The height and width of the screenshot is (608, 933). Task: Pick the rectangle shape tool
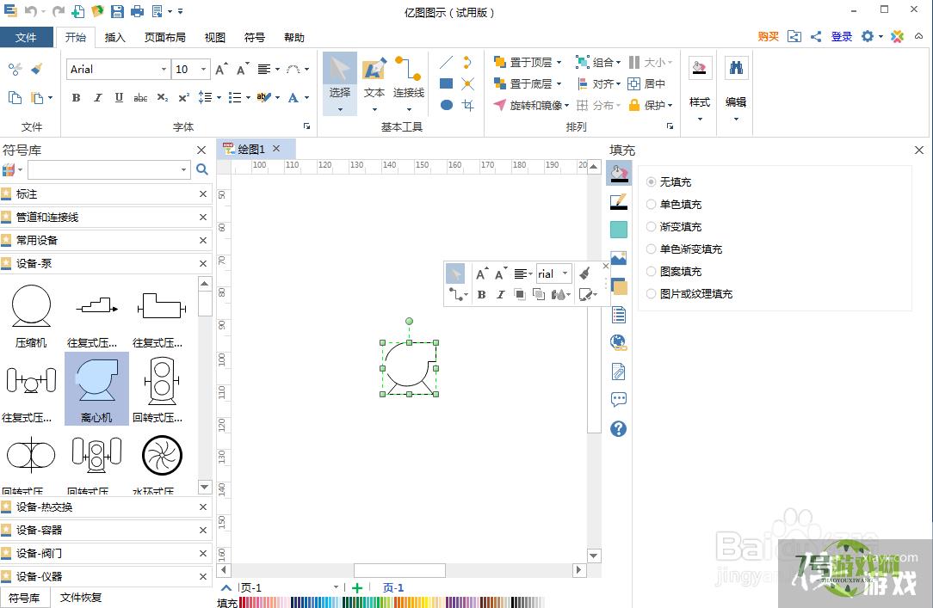[x=446, y=83]
